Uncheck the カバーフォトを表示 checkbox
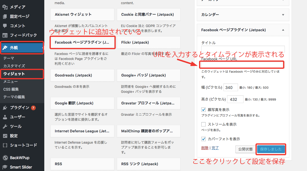Image resolution: width=307 pixels, height=171 pixels. [203, 139]
